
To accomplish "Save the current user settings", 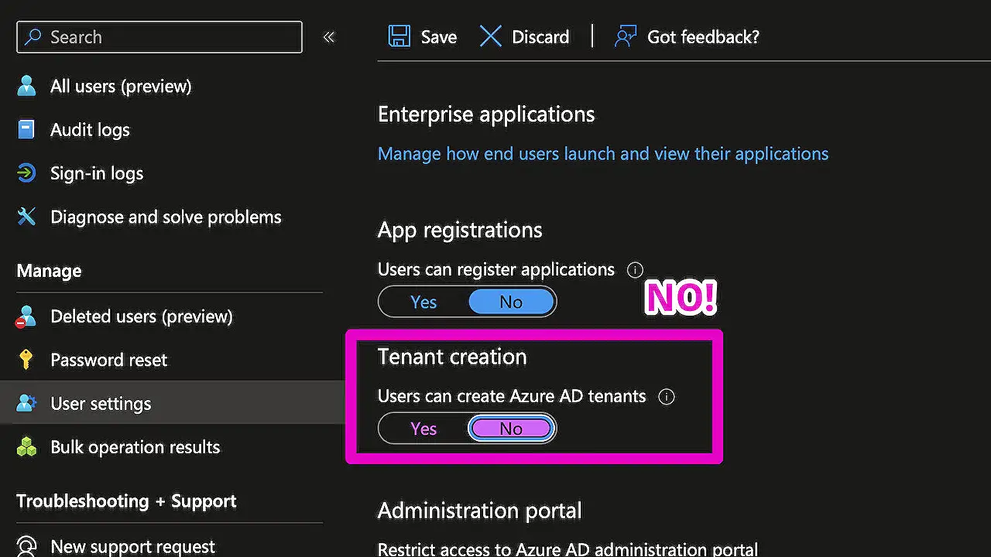I will tap(422, 36).
